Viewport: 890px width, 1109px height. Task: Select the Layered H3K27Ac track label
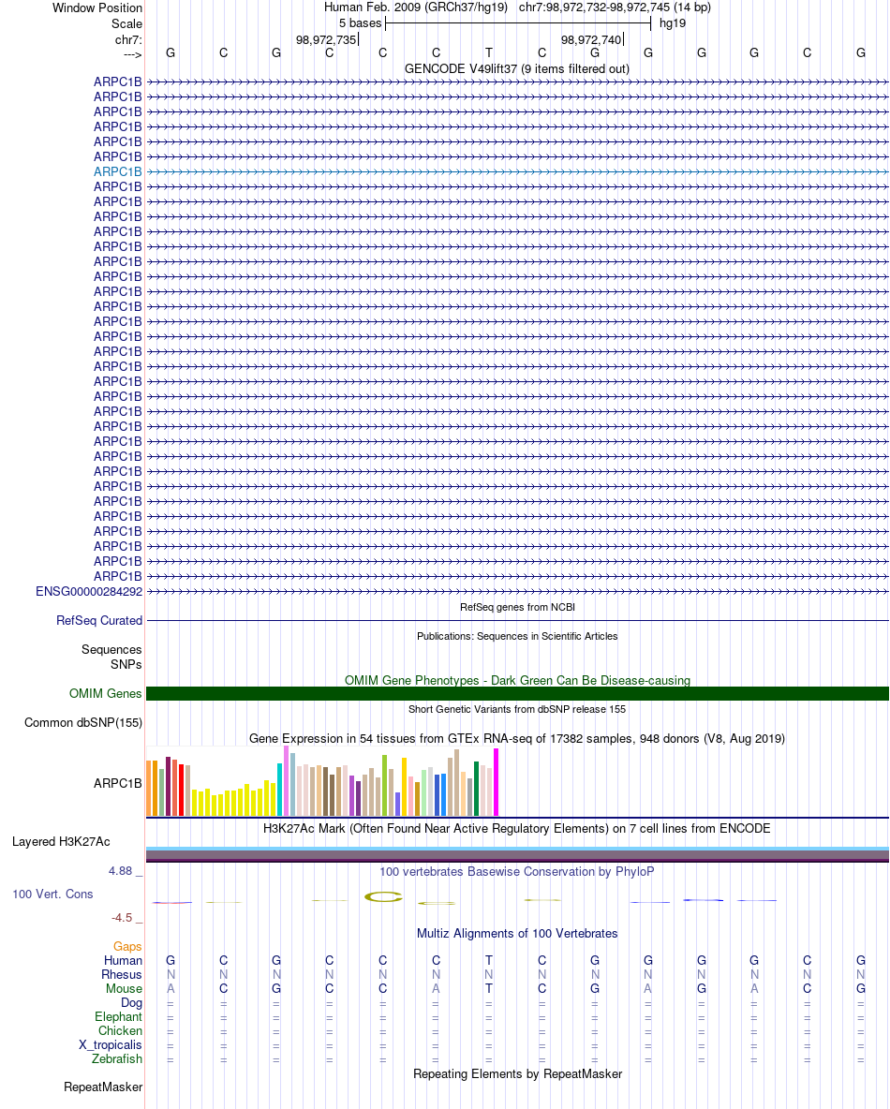61,842
